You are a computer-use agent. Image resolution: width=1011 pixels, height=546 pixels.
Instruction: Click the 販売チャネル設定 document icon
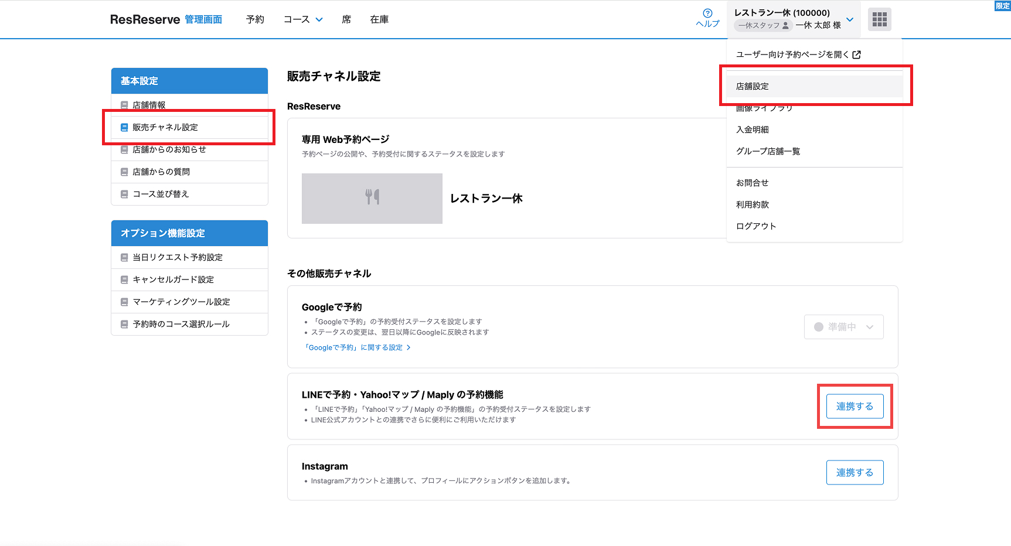[124, 127]
